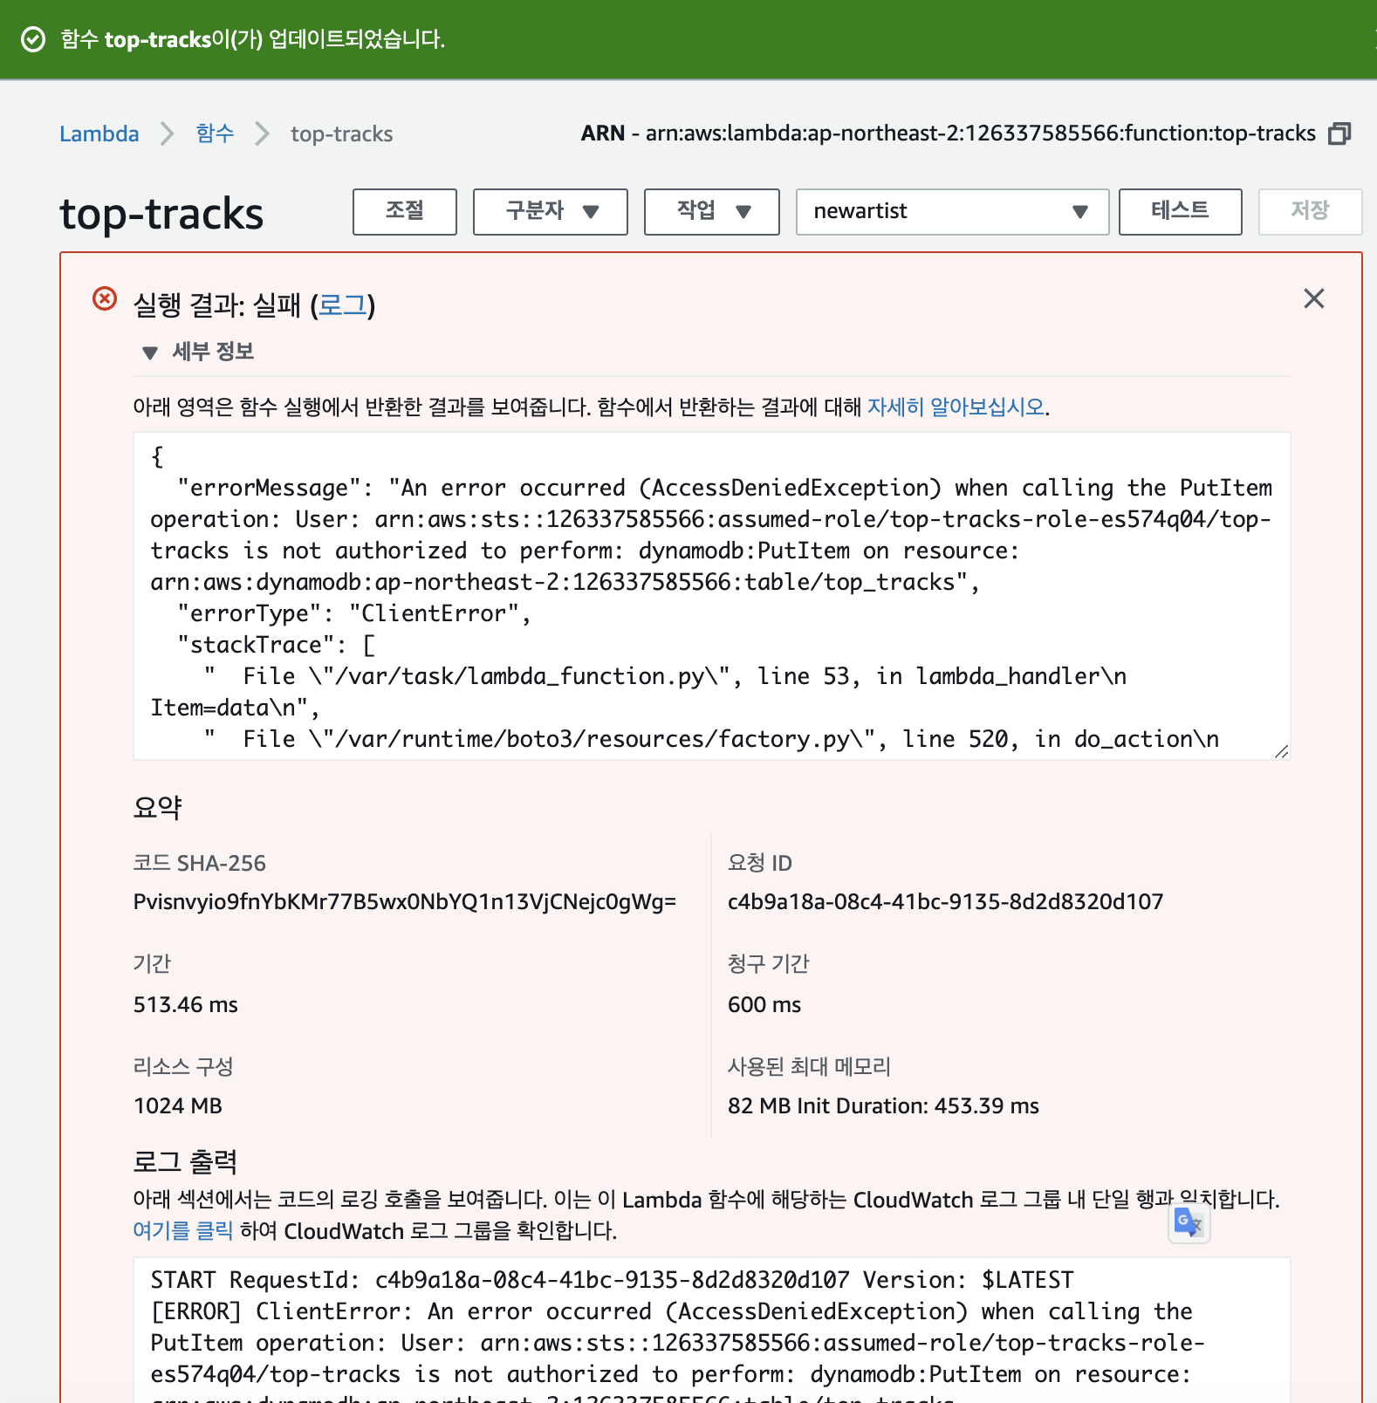Open the newartist test event selector
The image size is (1377, 1403).
coord(952,212)
